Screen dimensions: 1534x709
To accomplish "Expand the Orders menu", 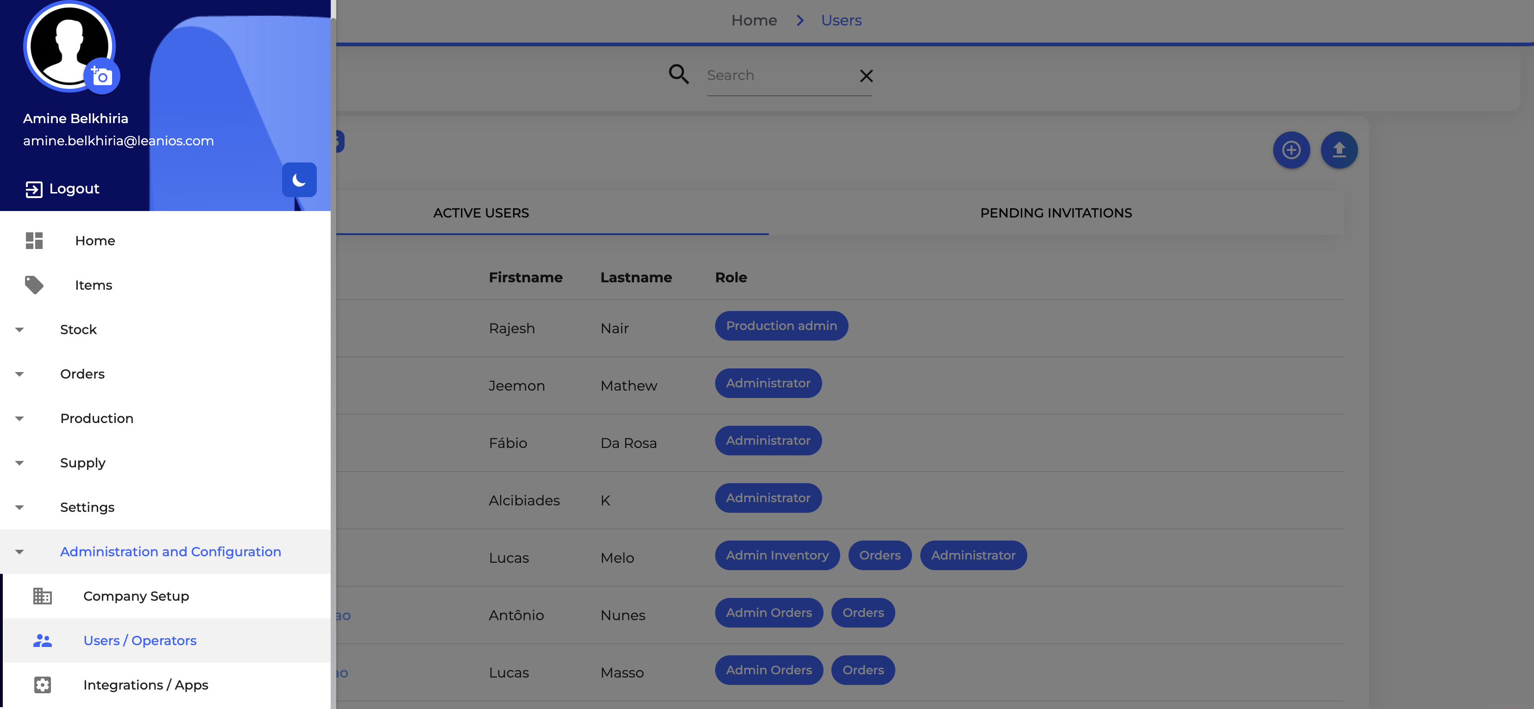I will tap(20, 373).
